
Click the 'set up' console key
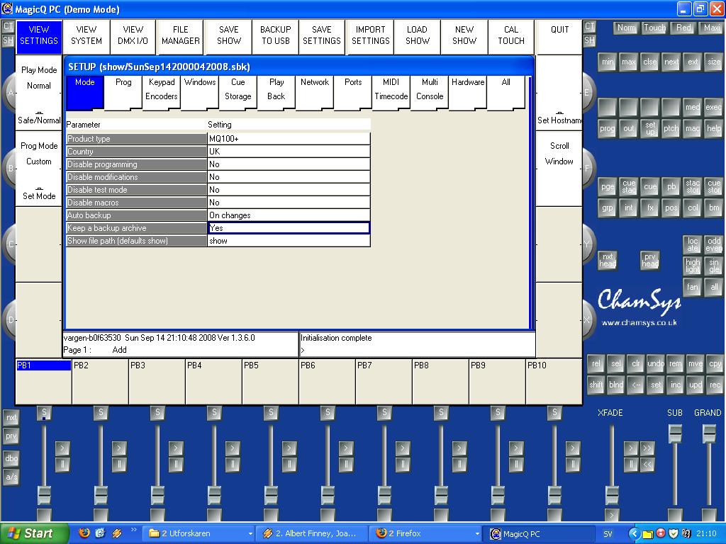point(649,129)
